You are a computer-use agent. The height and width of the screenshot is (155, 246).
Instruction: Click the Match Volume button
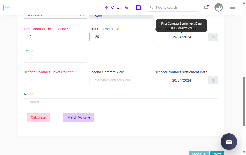tap(79, 118)
